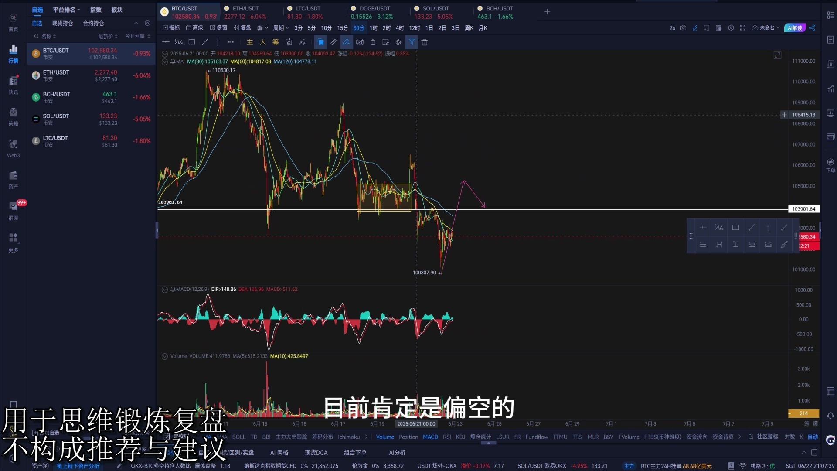Click the bookmark drawing icon
837x471 pixels.
(x=320, y=42)
